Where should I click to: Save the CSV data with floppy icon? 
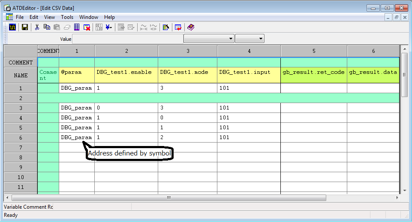click(x=25, y=27)
